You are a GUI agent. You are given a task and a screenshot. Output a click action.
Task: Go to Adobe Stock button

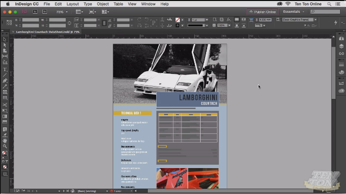coord(45,11)
